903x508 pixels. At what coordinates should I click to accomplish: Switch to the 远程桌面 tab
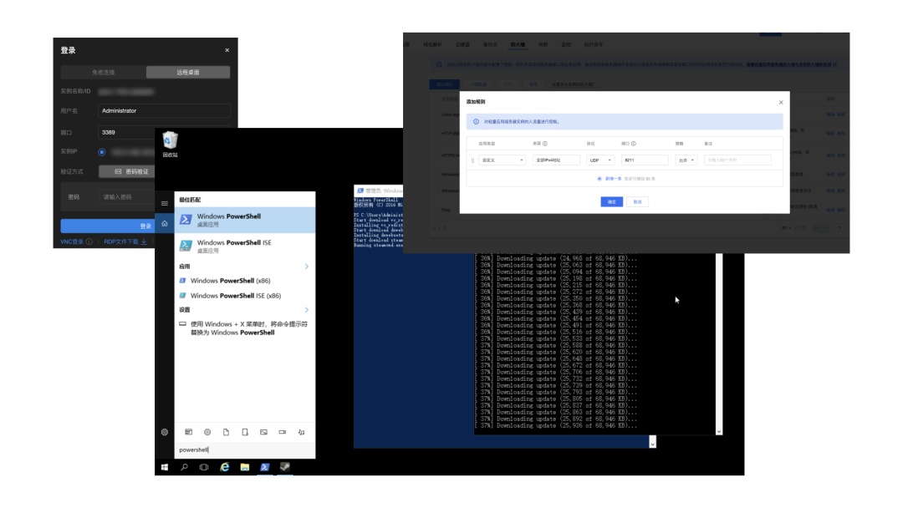(x=188, y=73)
